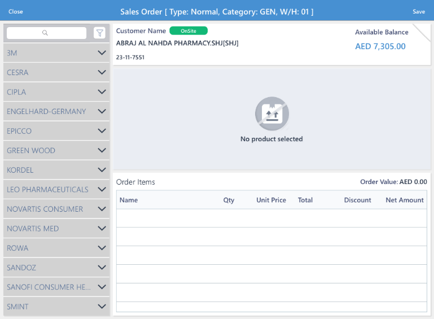This screenshot has width=434, height=319.
Task: Expand the SANDOZ brand chevron
Action: click(x=102, y=268)
